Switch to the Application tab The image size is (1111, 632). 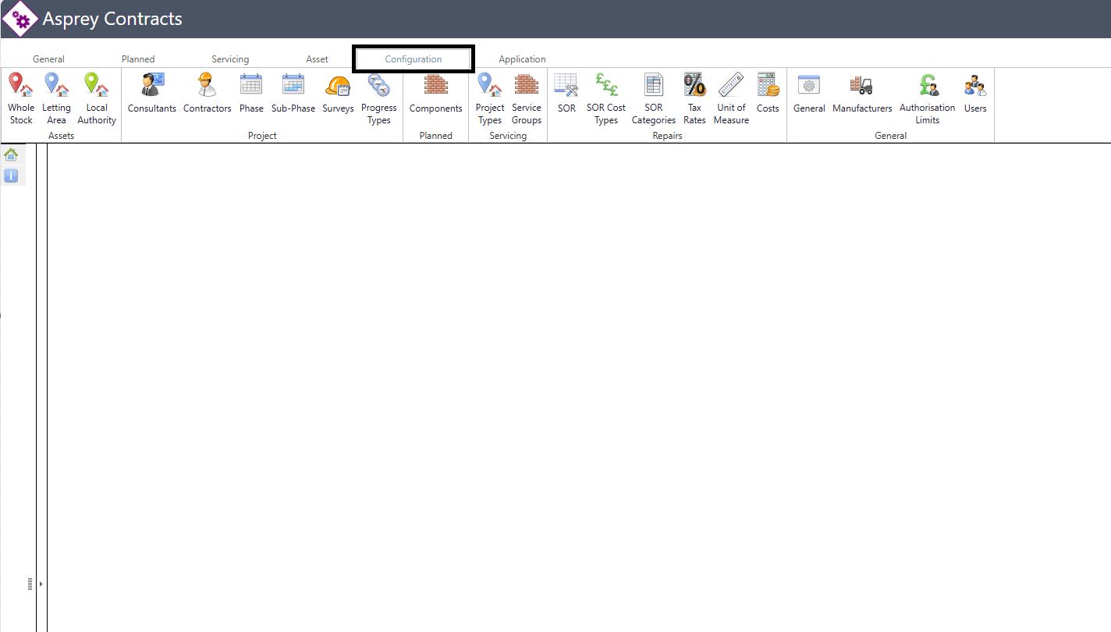click(x=522, y=59)
